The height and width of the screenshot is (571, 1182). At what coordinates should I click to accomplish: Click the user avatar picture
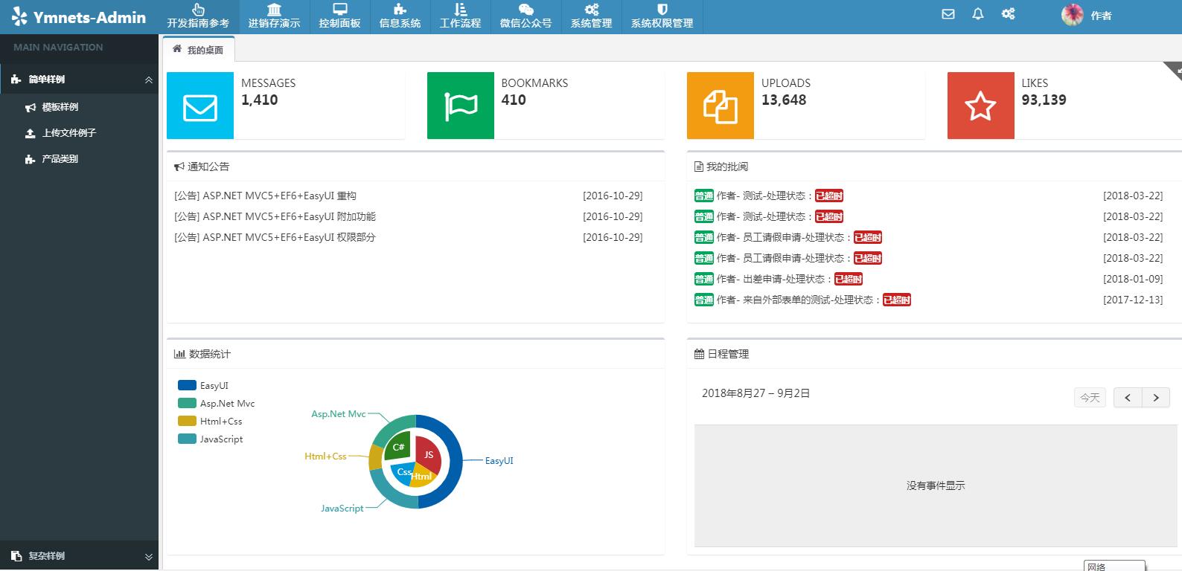point(1073,15)
